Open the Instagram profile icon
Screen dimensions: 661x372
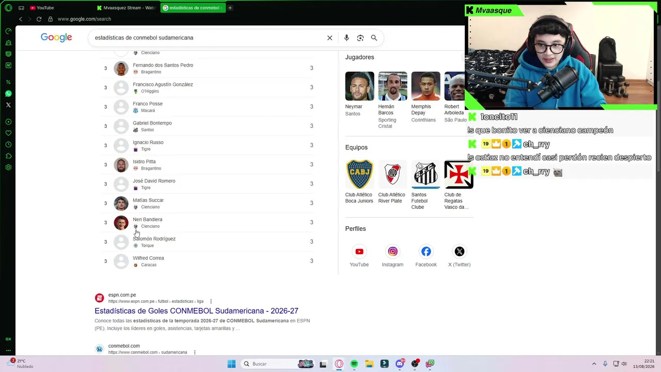tap(392, 252)
